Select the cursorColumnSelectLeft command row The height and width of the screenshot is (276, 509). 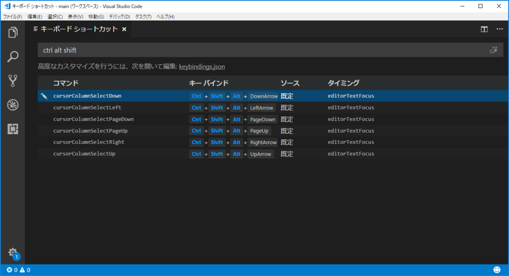click(x=273, y=107)
